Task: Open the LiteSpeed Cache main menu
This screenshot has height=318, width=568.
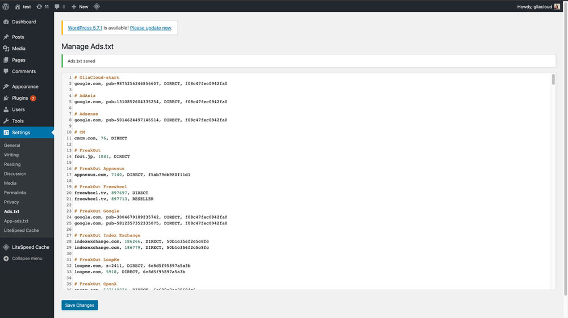Action: click(31, 247)
